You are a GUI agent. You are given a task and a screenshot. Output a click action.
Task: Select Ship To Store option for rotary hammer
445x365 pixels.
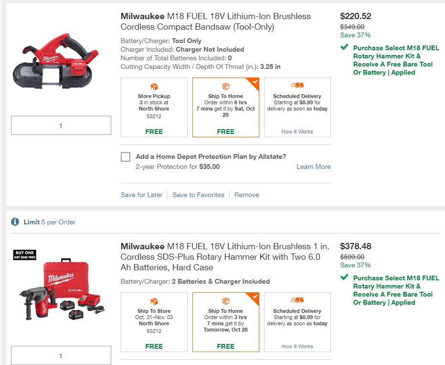click(x=154, y=322)
